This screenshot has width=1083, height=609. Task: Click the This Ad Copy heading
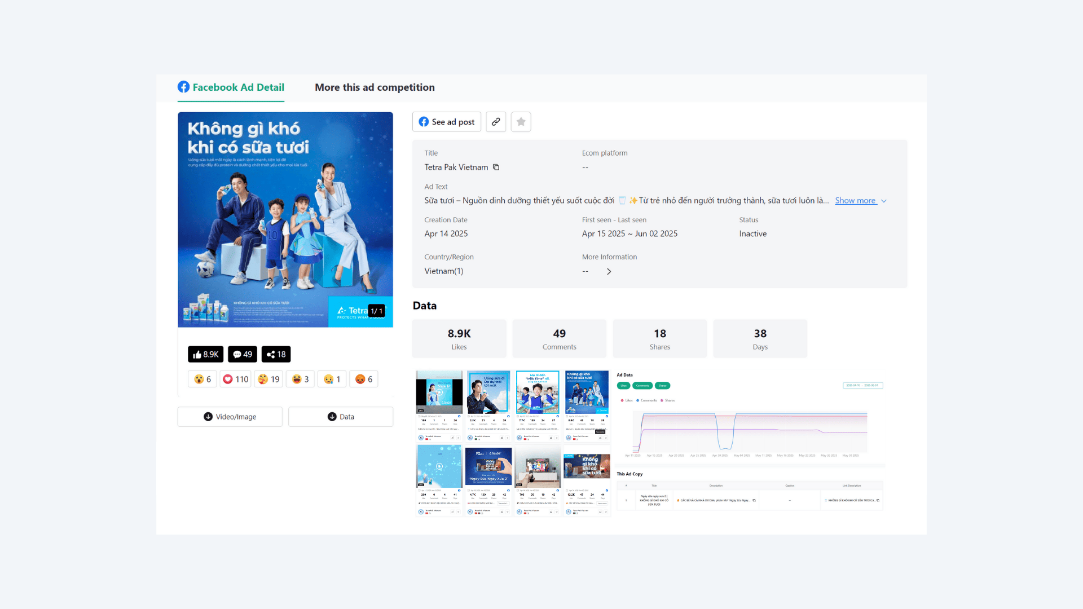[629, 474]
